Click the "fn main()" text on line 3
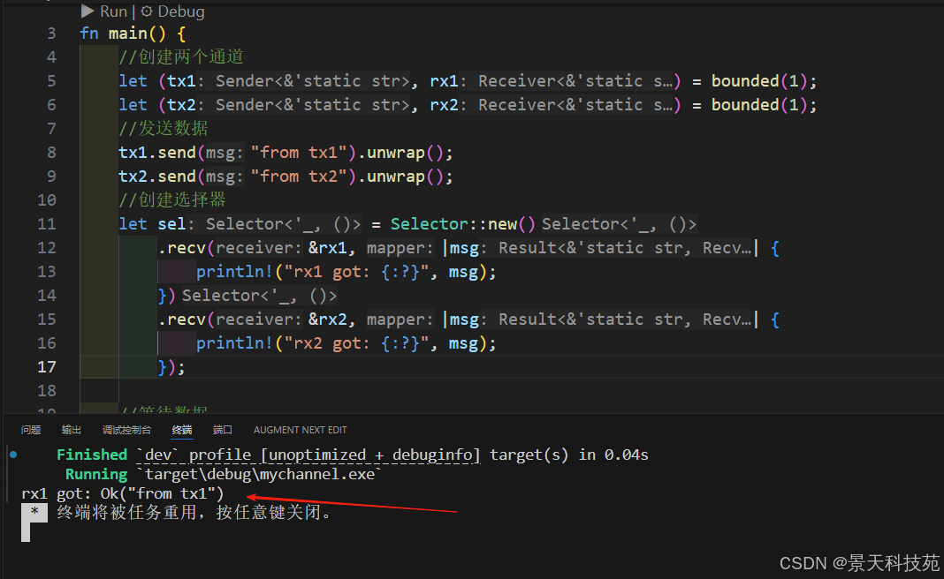This screenshot has height=579, width=944. [x=123, y=34]
